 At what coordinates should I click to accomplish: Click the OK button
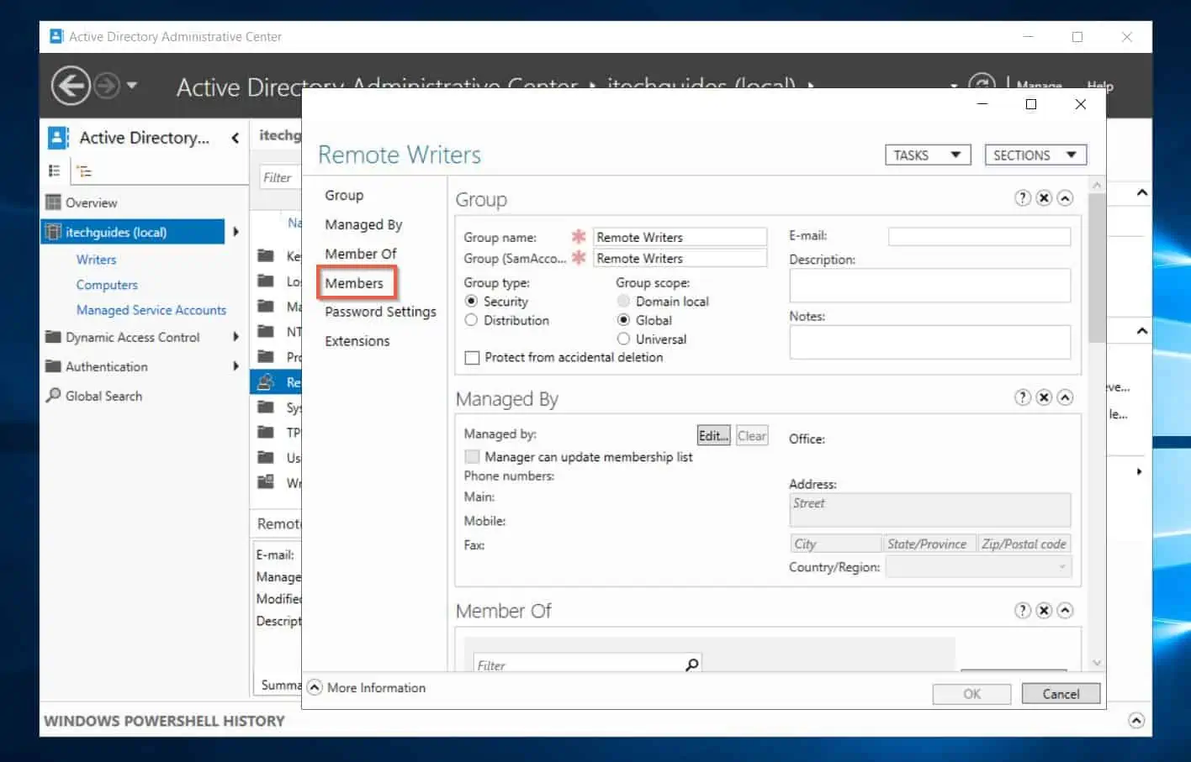(x=971, y=694)
